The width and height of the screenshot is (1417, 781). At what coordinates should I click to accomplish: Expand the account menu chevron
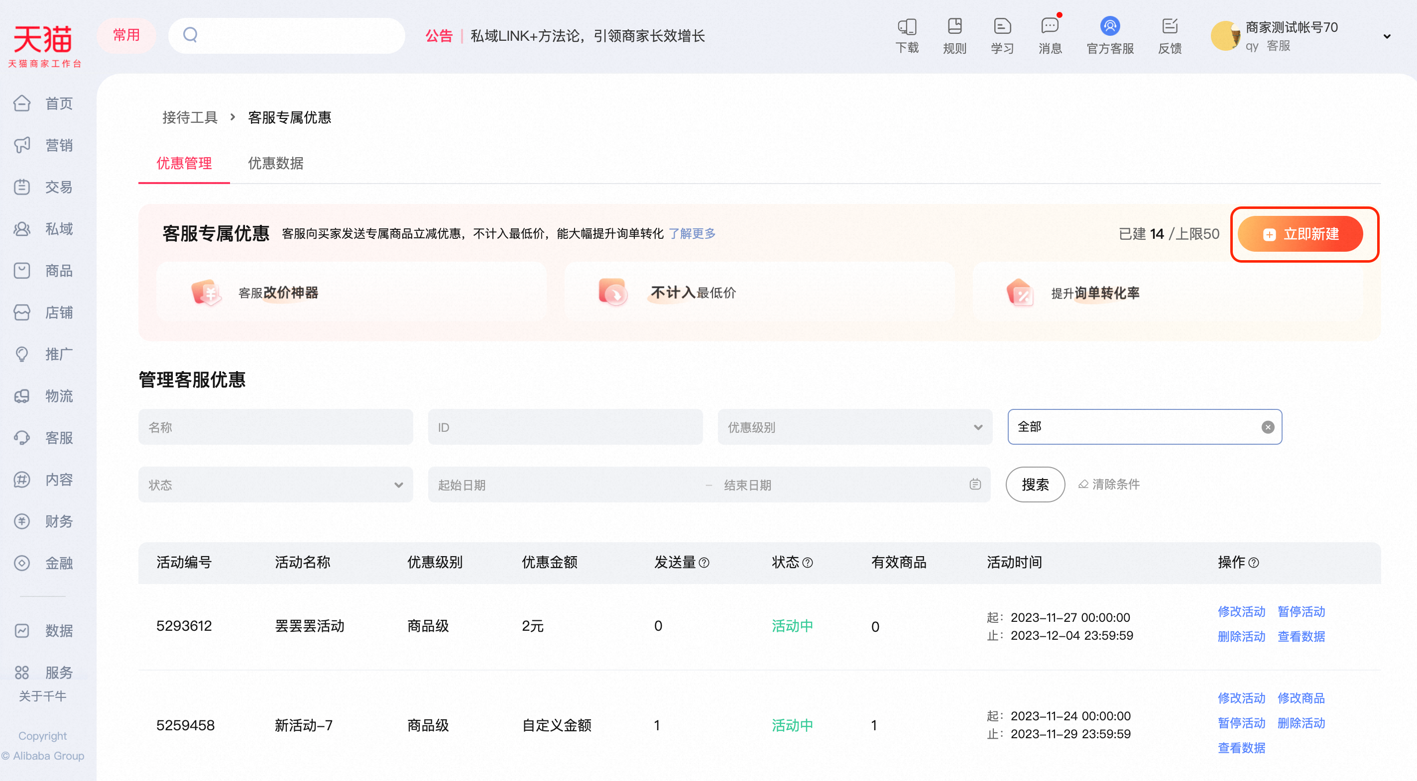tap(1386, 36)
